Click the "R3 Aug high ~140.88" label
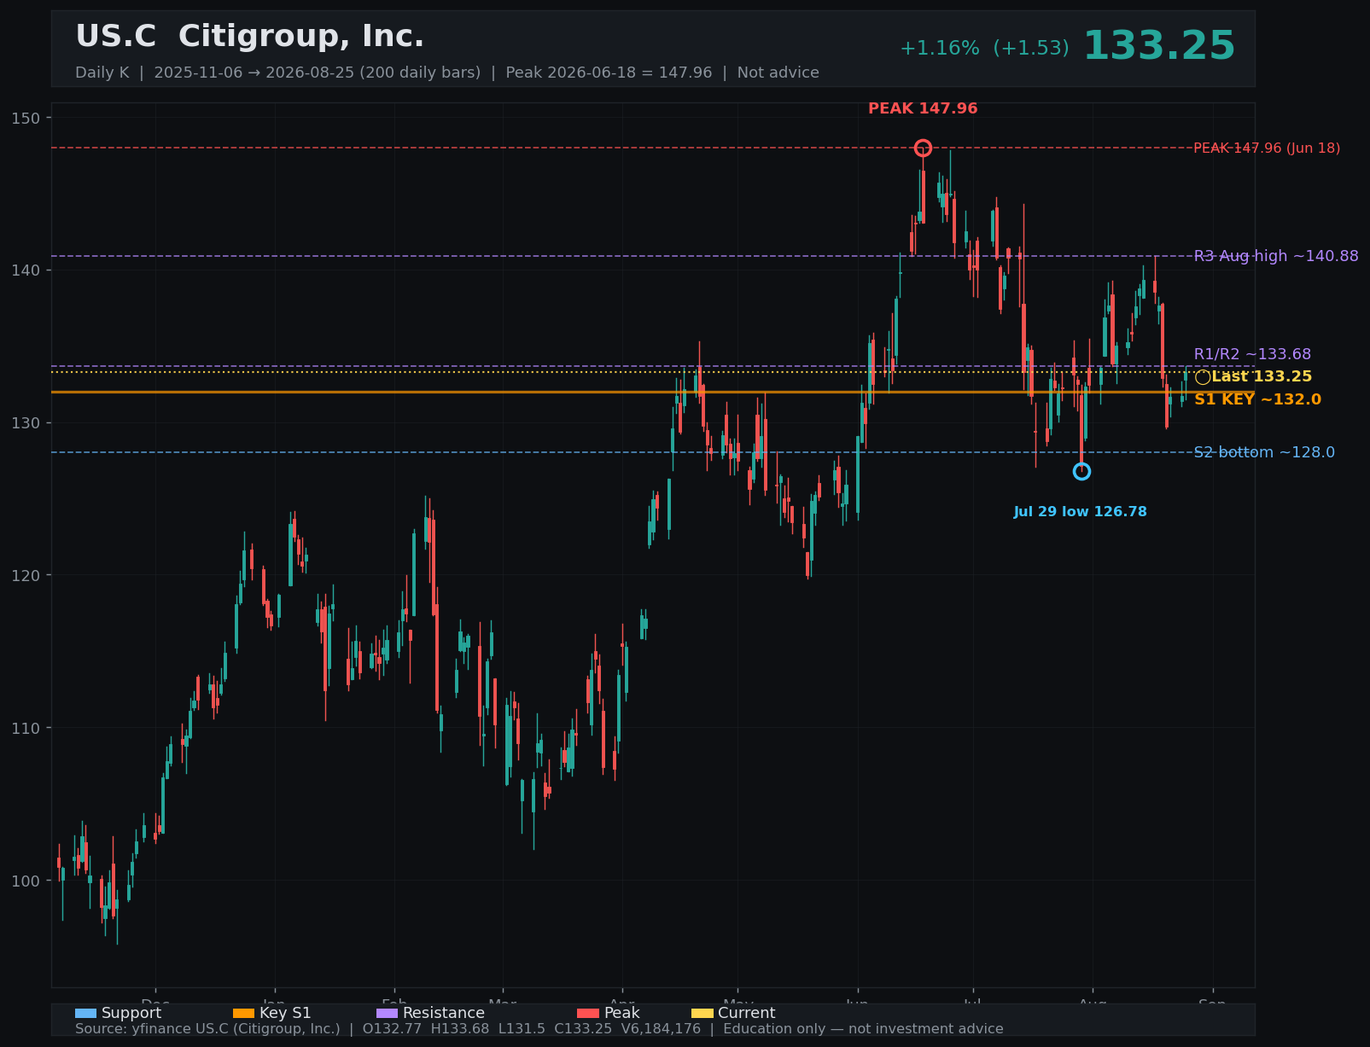This screenshot has width=1370, height=1047. point(1276,256)
